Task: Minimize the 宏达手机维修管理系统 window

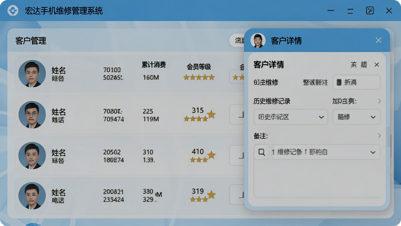Action: (331, 11)
